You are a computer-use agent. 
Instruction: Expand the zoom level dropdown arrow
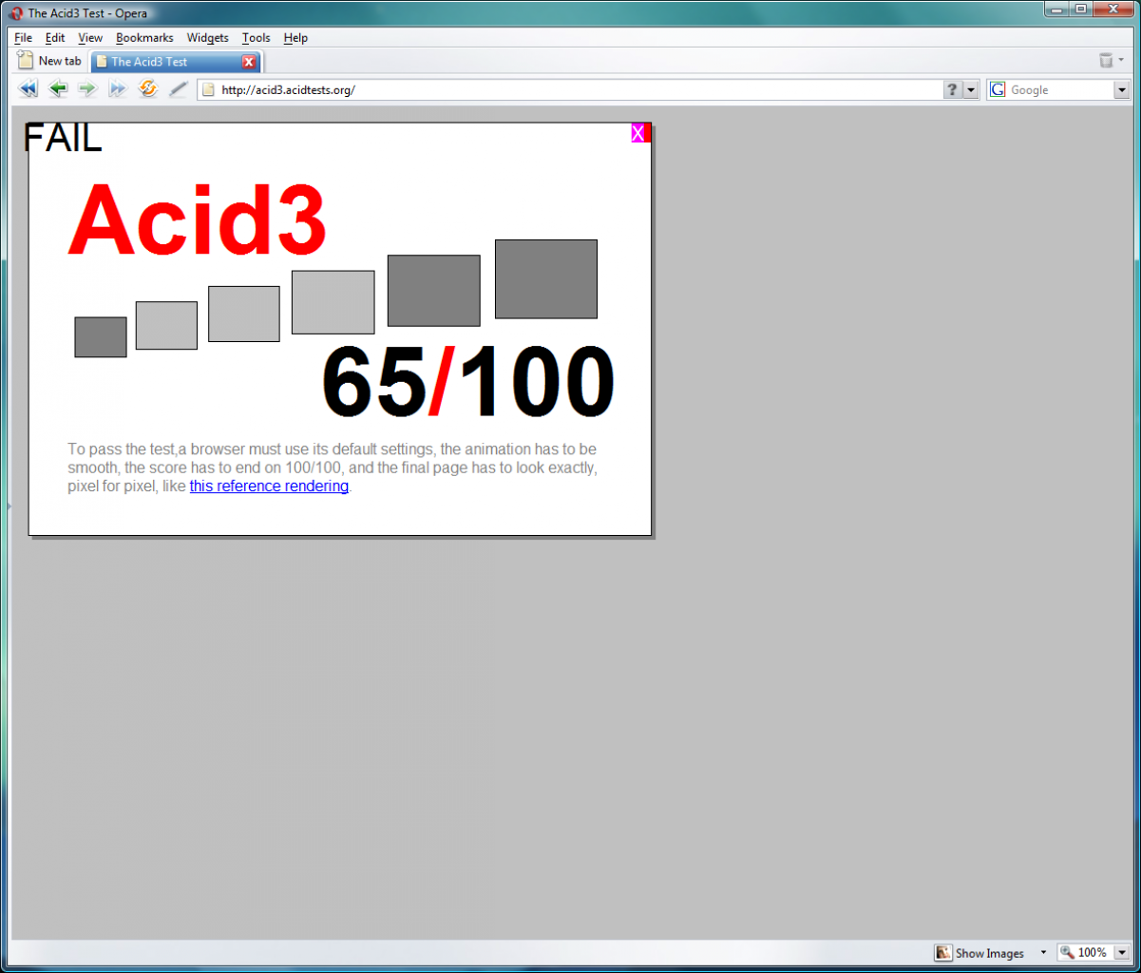pyautogui.click(x=1121, y=953)
